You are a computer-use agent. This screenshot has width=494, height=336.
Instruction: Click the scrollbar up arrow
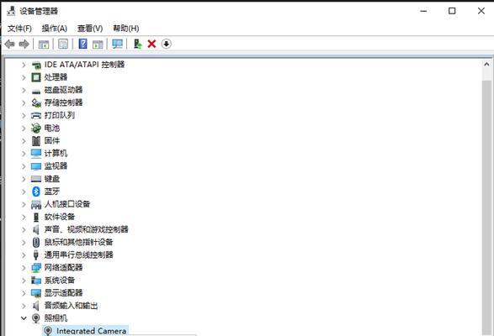point(486,64)
